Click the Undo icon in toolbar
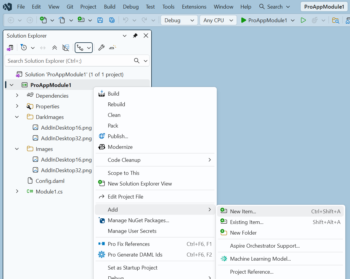Screen dimensions: 350x279 126,20
